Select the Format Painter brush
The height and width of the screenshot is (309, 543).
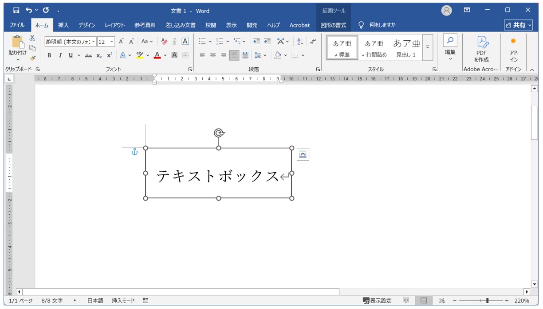coord(32,58)
